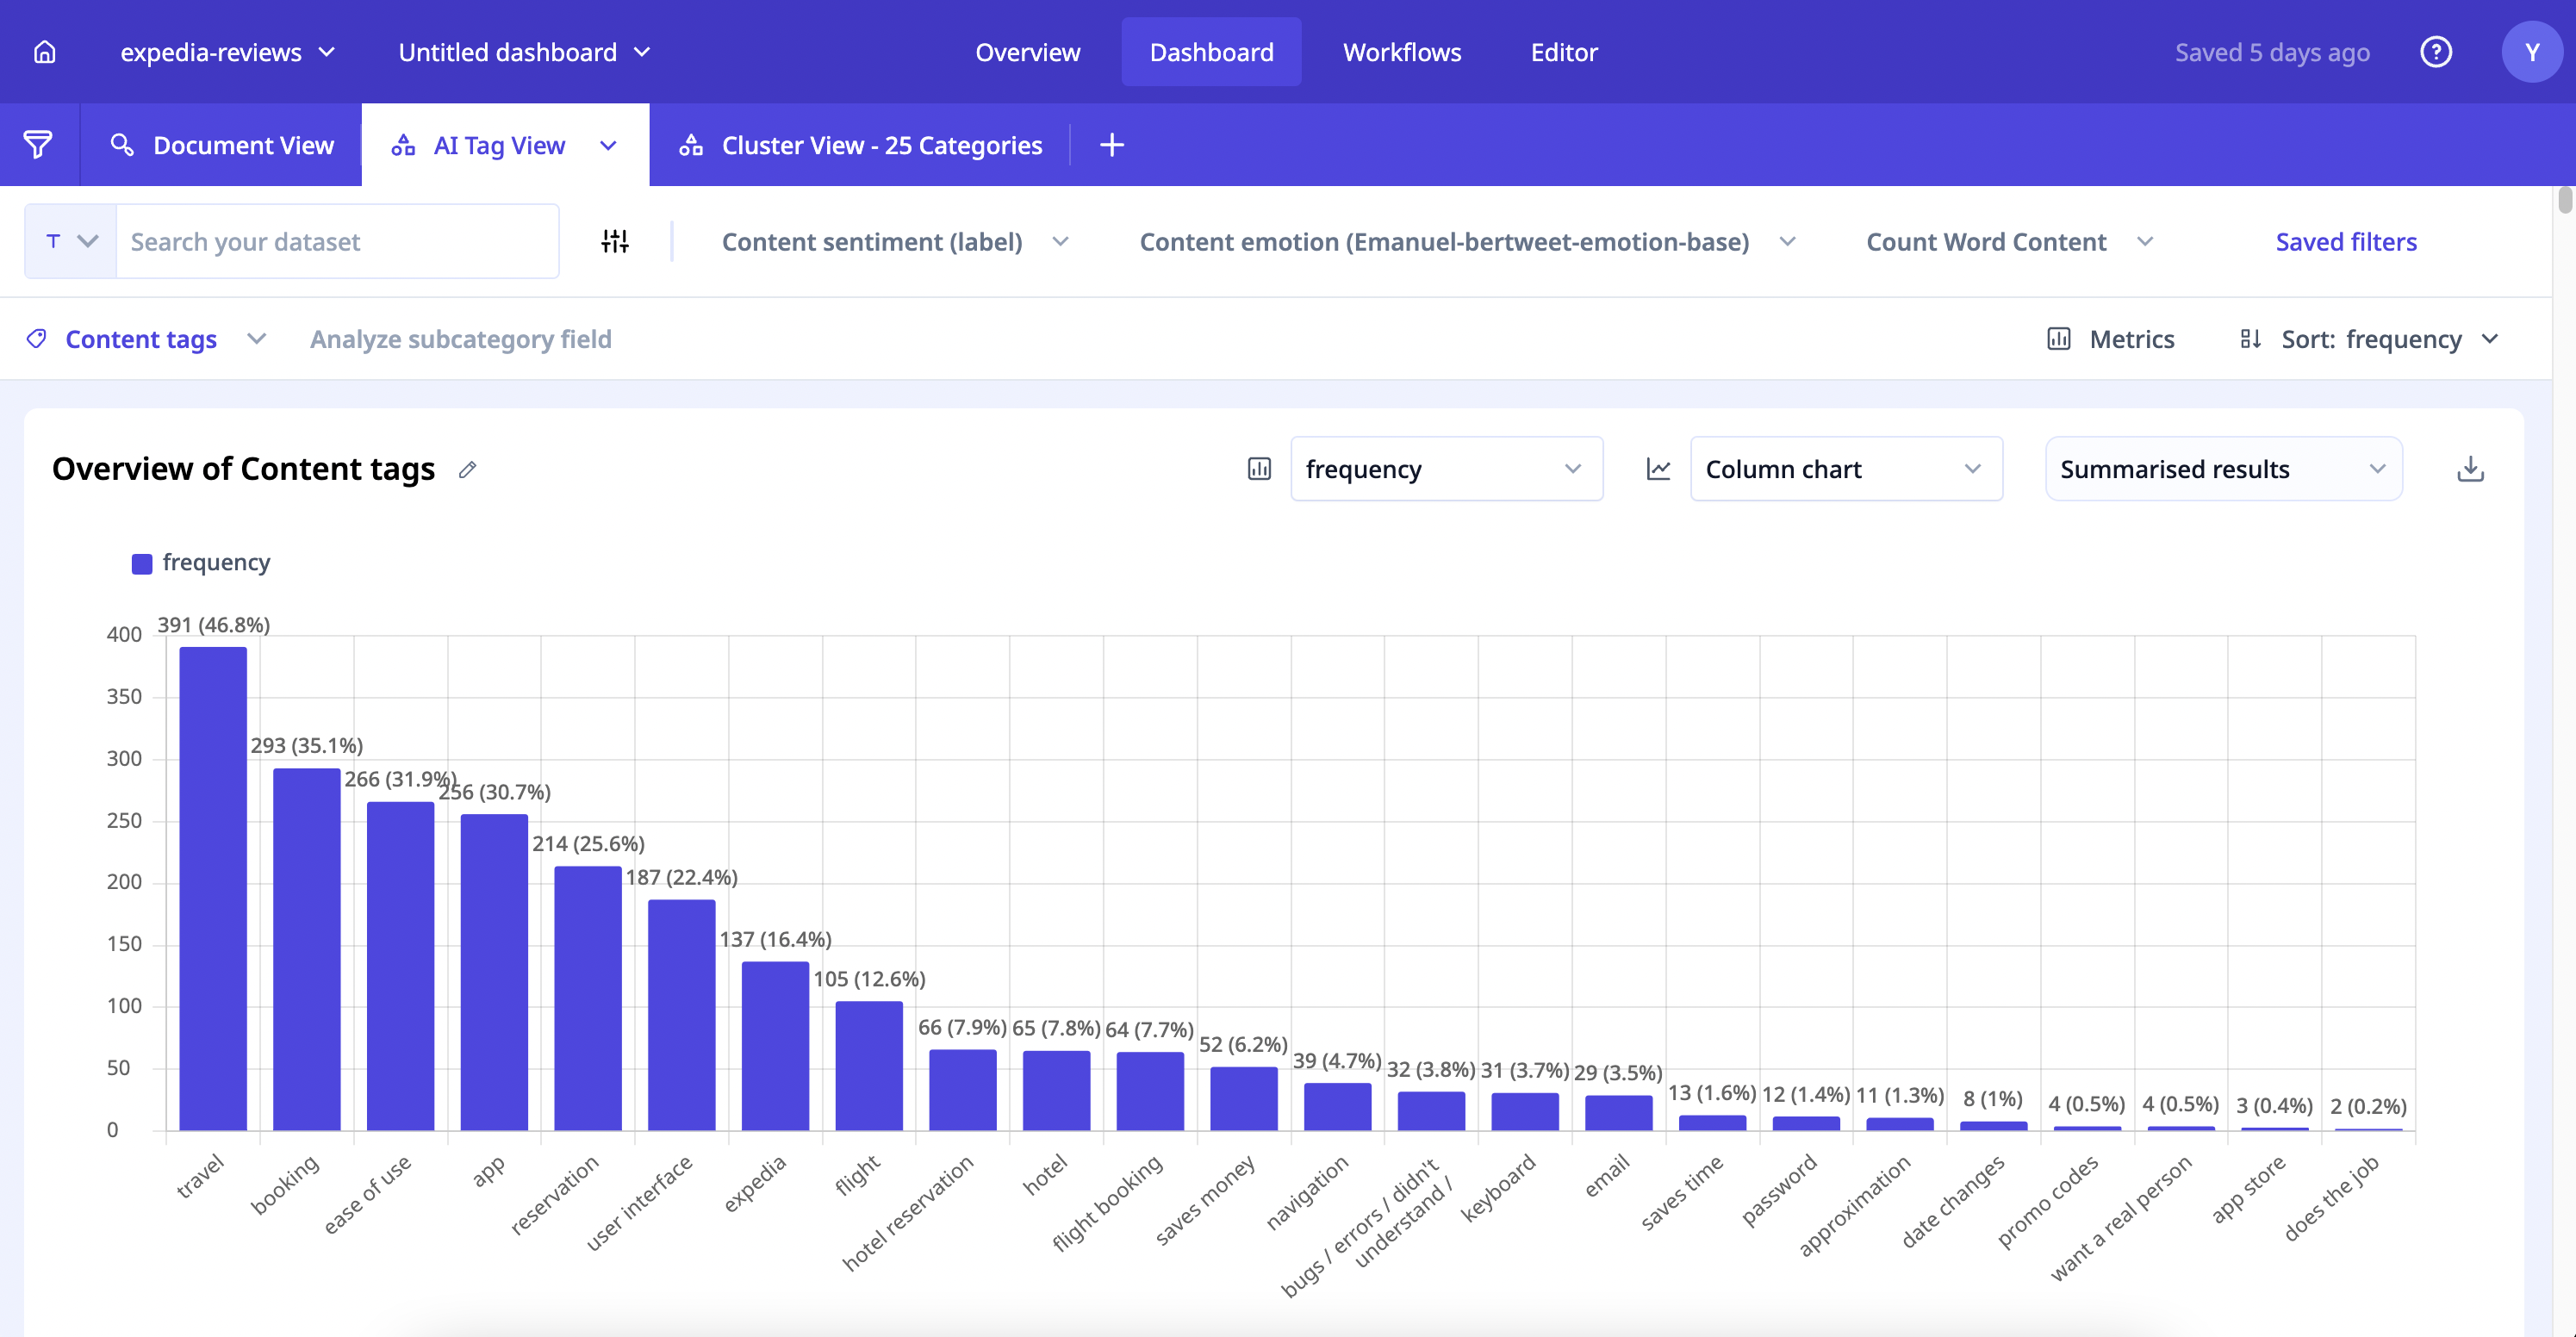Open the user avatar Y menu
Screen dimensions: 2576x1337
2531,52
